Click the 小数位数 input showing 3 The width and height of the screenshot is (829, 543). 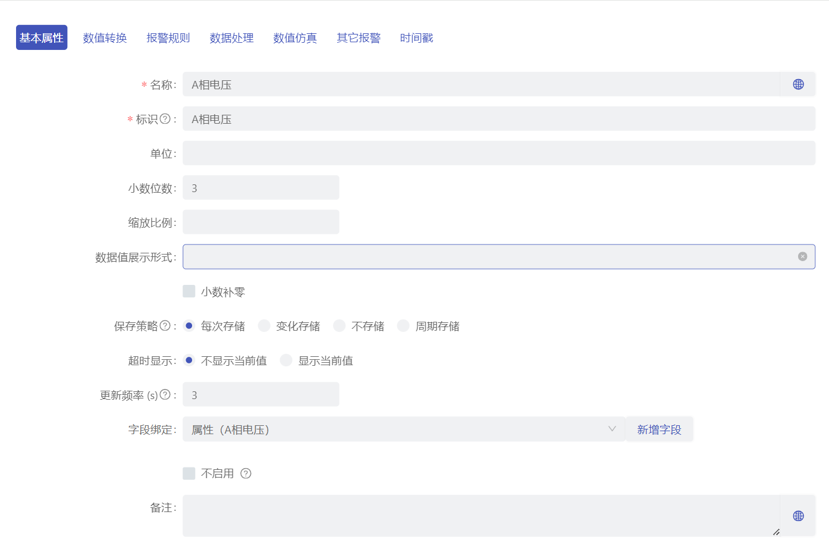pos(261,188)
